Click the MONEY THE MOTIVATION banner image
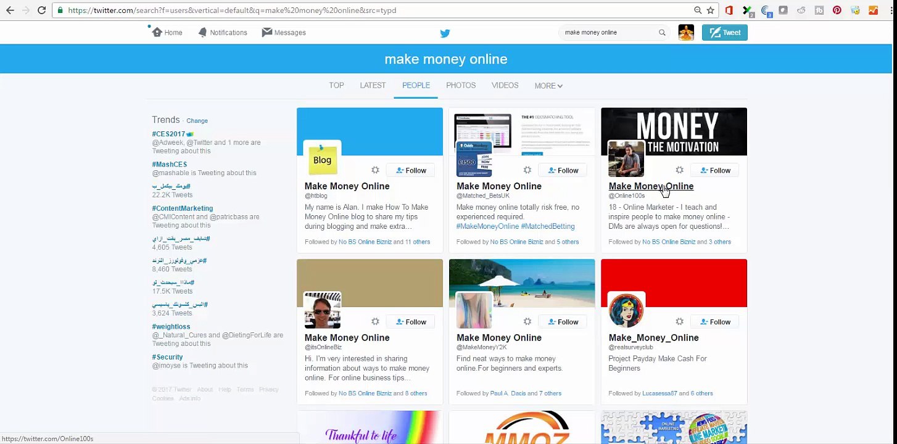Viewport: 897px width, 444px height. (x=674, y=131)
